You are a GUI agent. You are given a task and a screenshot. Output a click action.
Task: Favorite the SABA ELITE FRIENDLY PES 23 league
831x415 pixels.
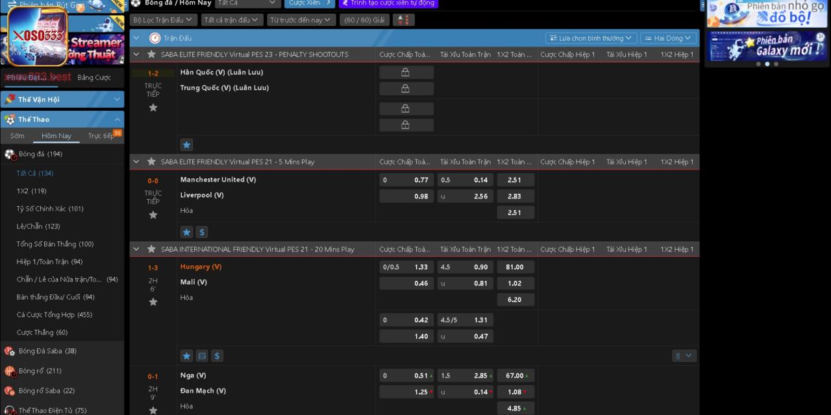click(x=151, y=54)
